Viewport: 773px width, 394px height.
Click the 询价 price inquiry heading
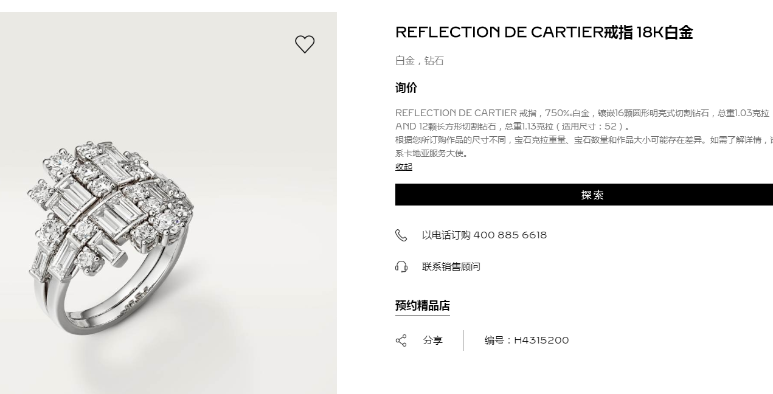[406, 88]
